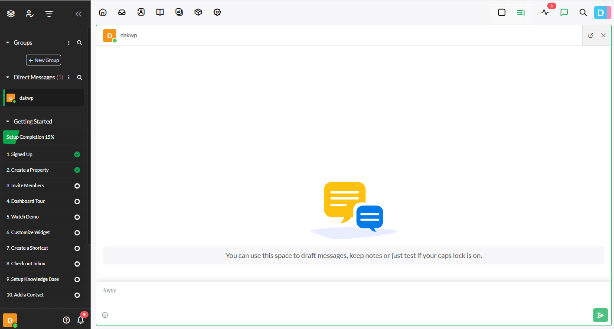Toggle the Watch Demo step circle
Image resolution: width=614 pixels, height=329 pixels.
[77, 217]
